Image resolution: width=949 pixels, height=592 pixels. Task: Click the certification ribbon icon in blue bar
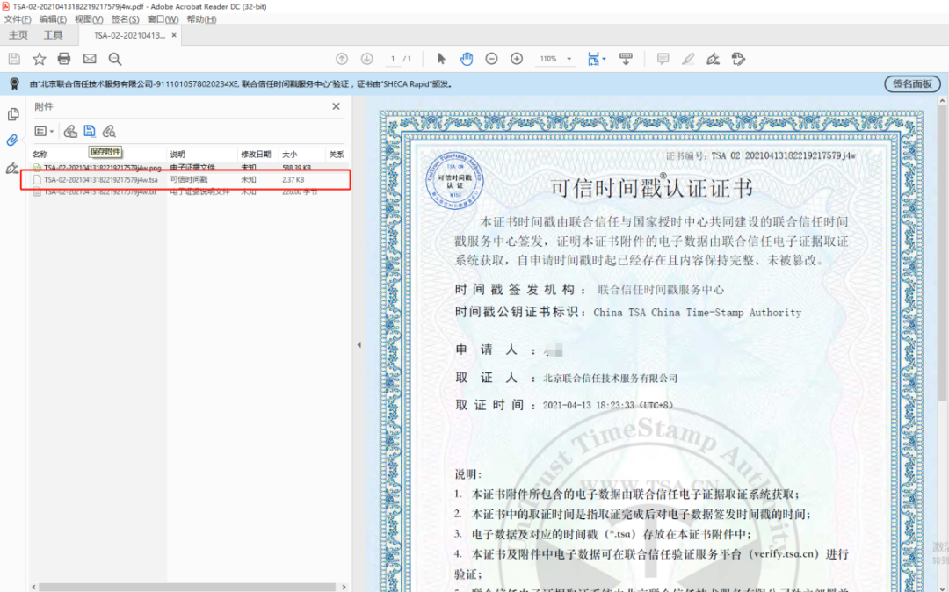point(15,84)
